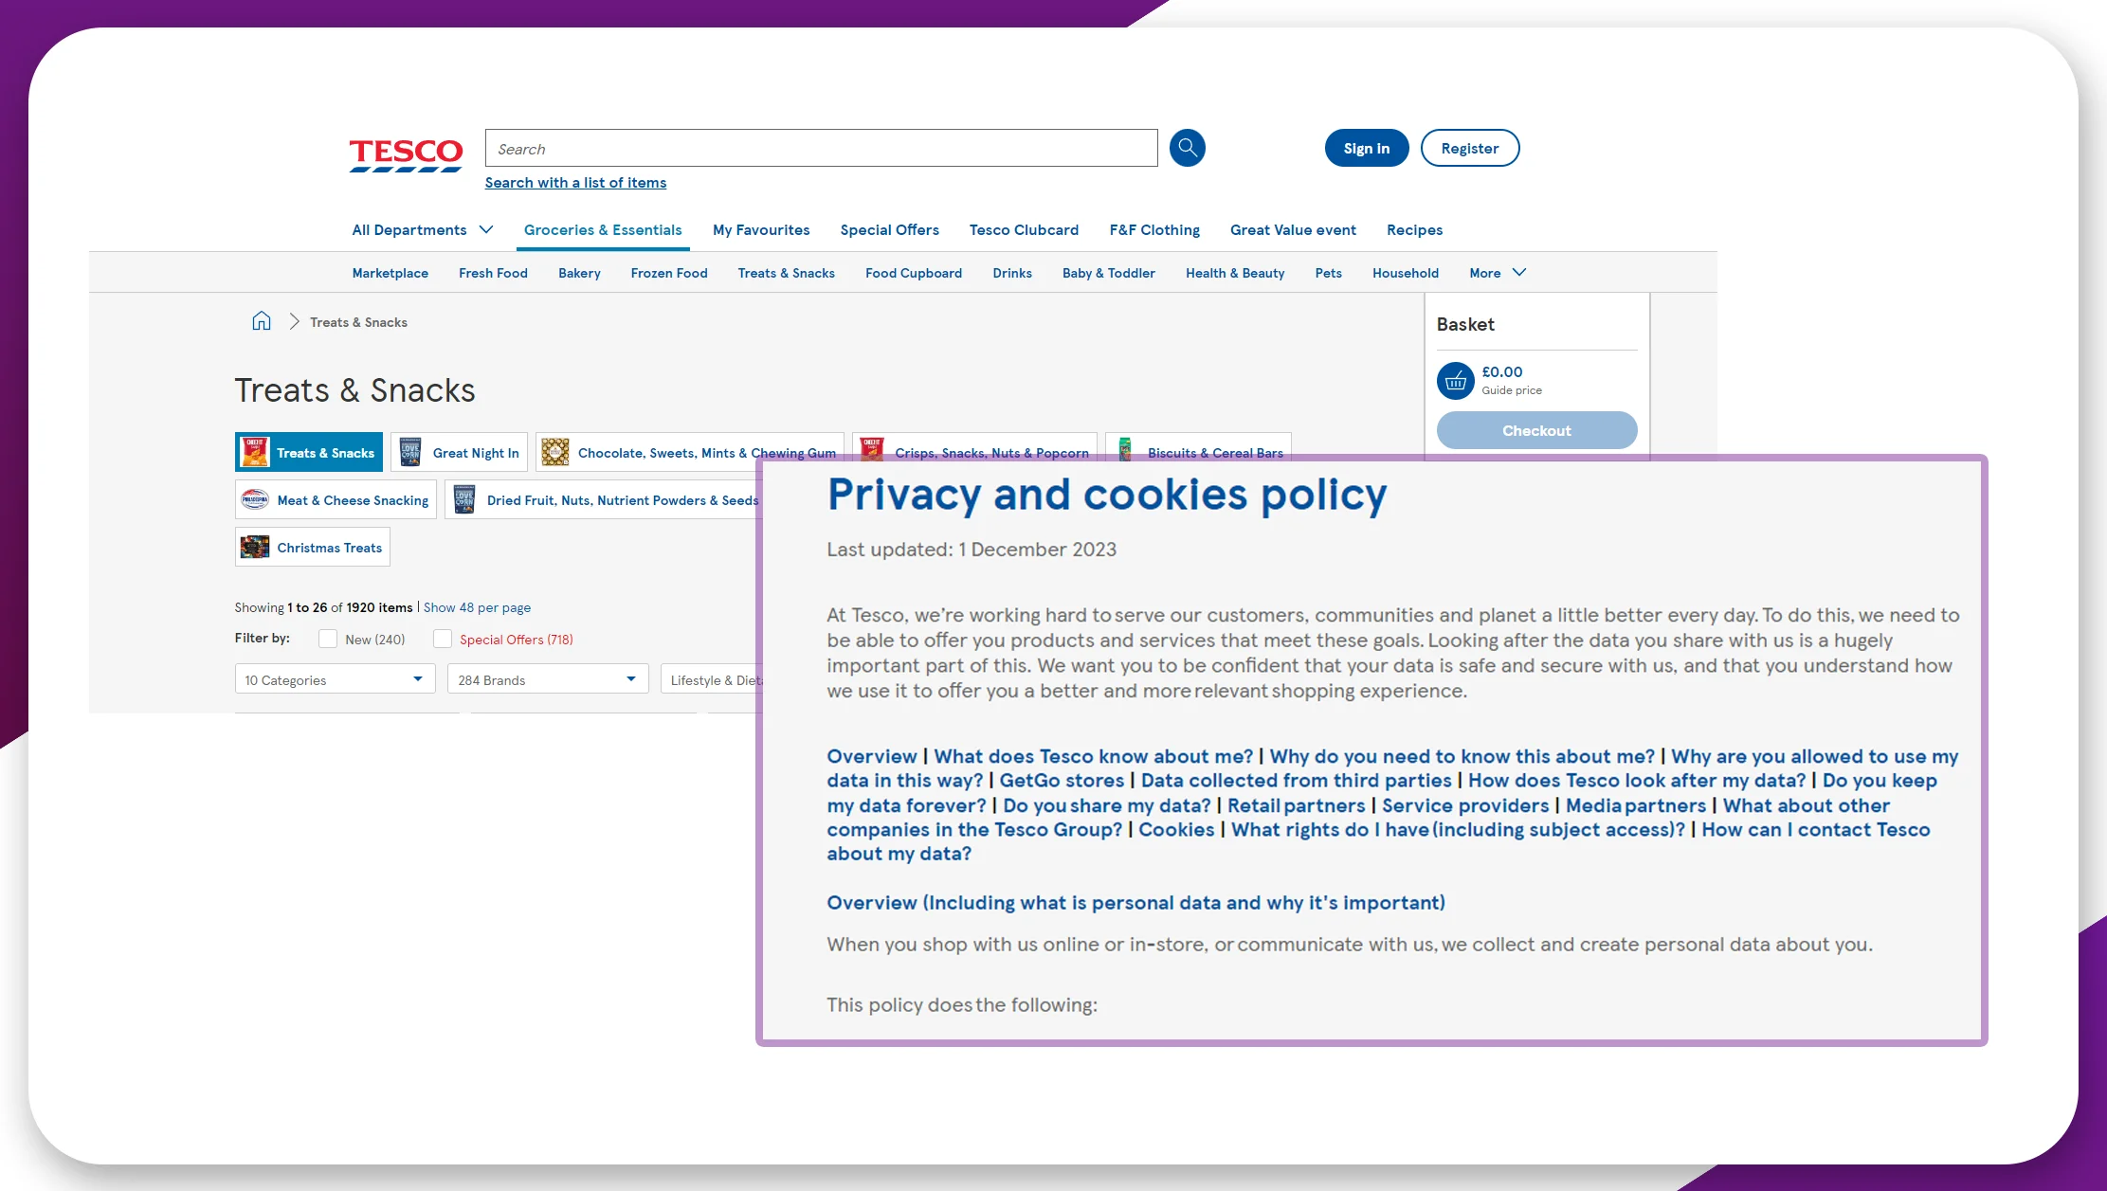
Task: Click the Checkout button
Action: (1536, 430)
